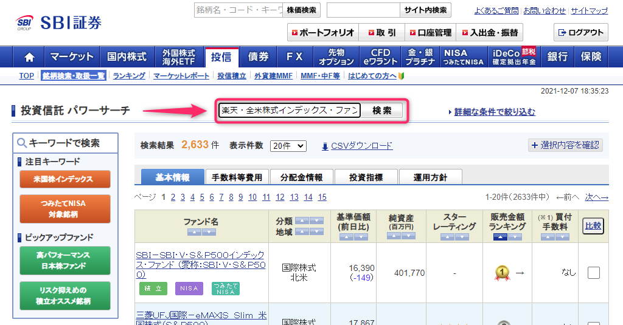623x325 pixels.
Task: Open the FX menu
Action: (295, 57)
